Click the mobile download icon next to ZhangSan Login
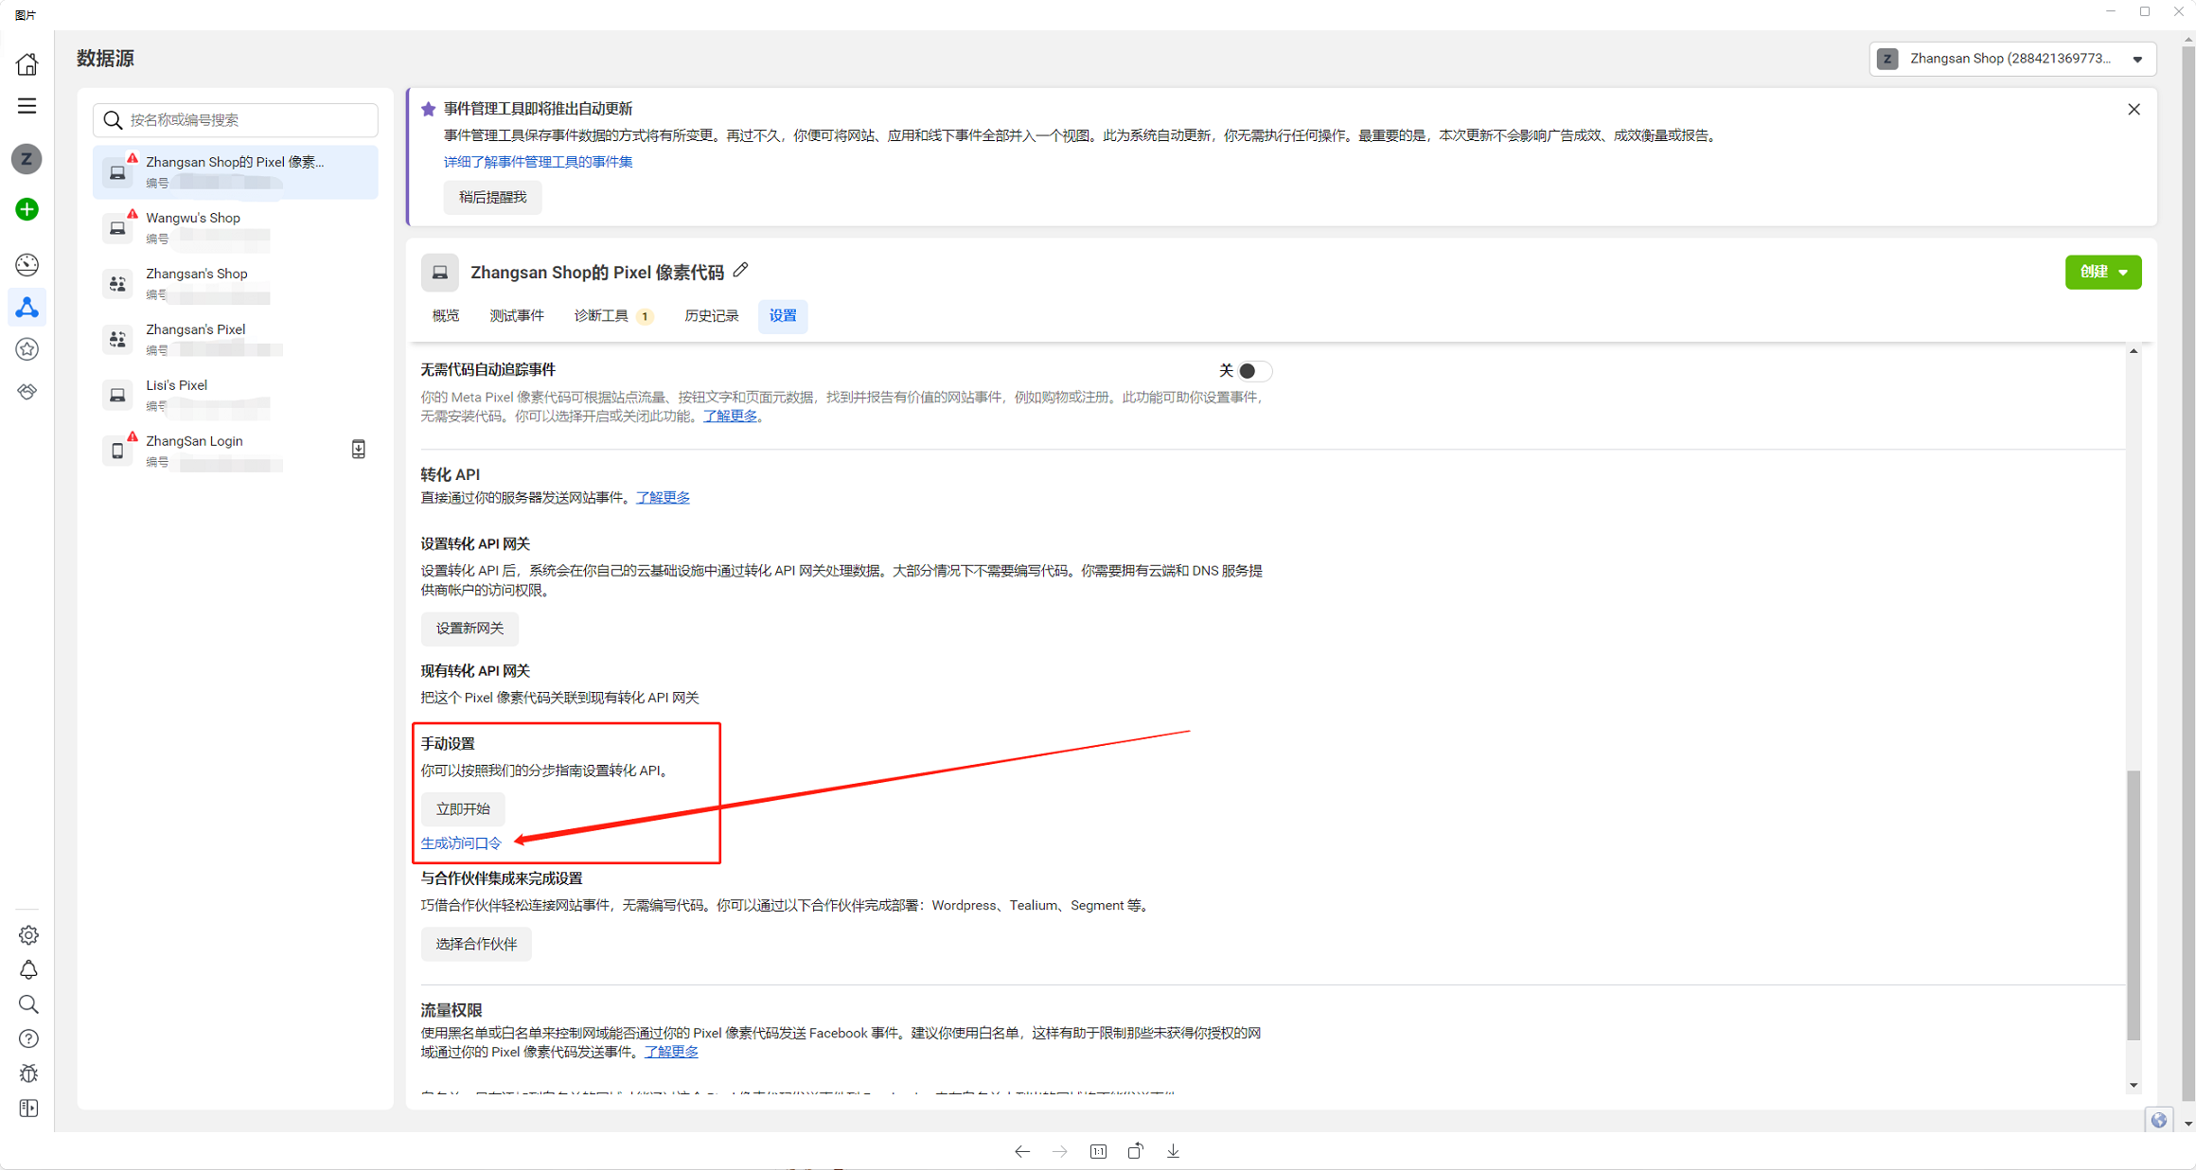The width and height of the screenshot is (2196, 1170). pos(359,450)
